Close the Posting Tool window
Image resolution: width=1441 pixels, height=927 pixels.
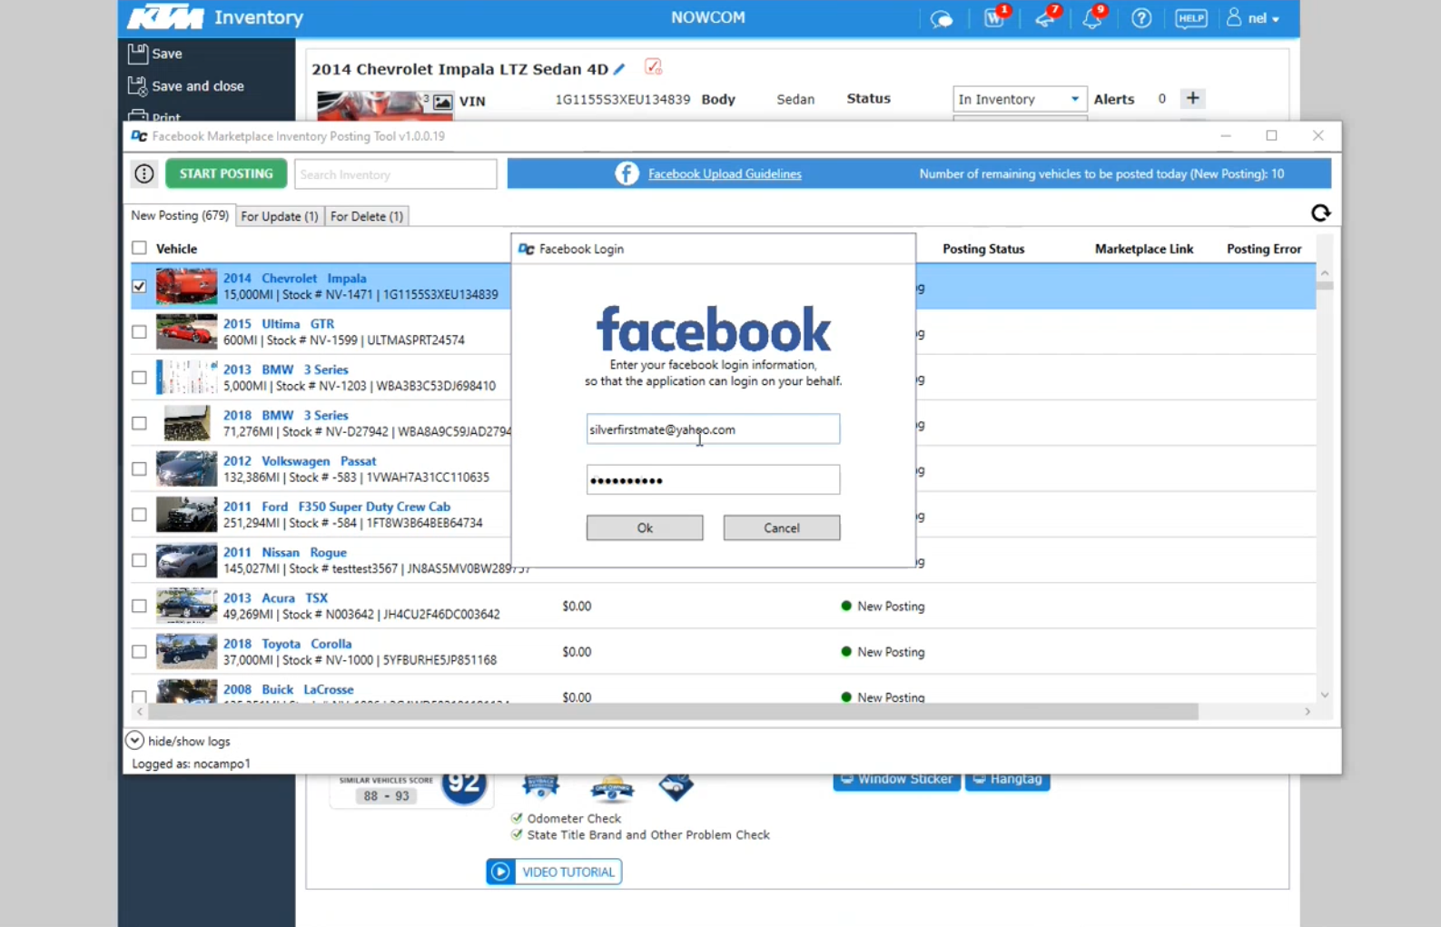click(x=1318, y=135)
